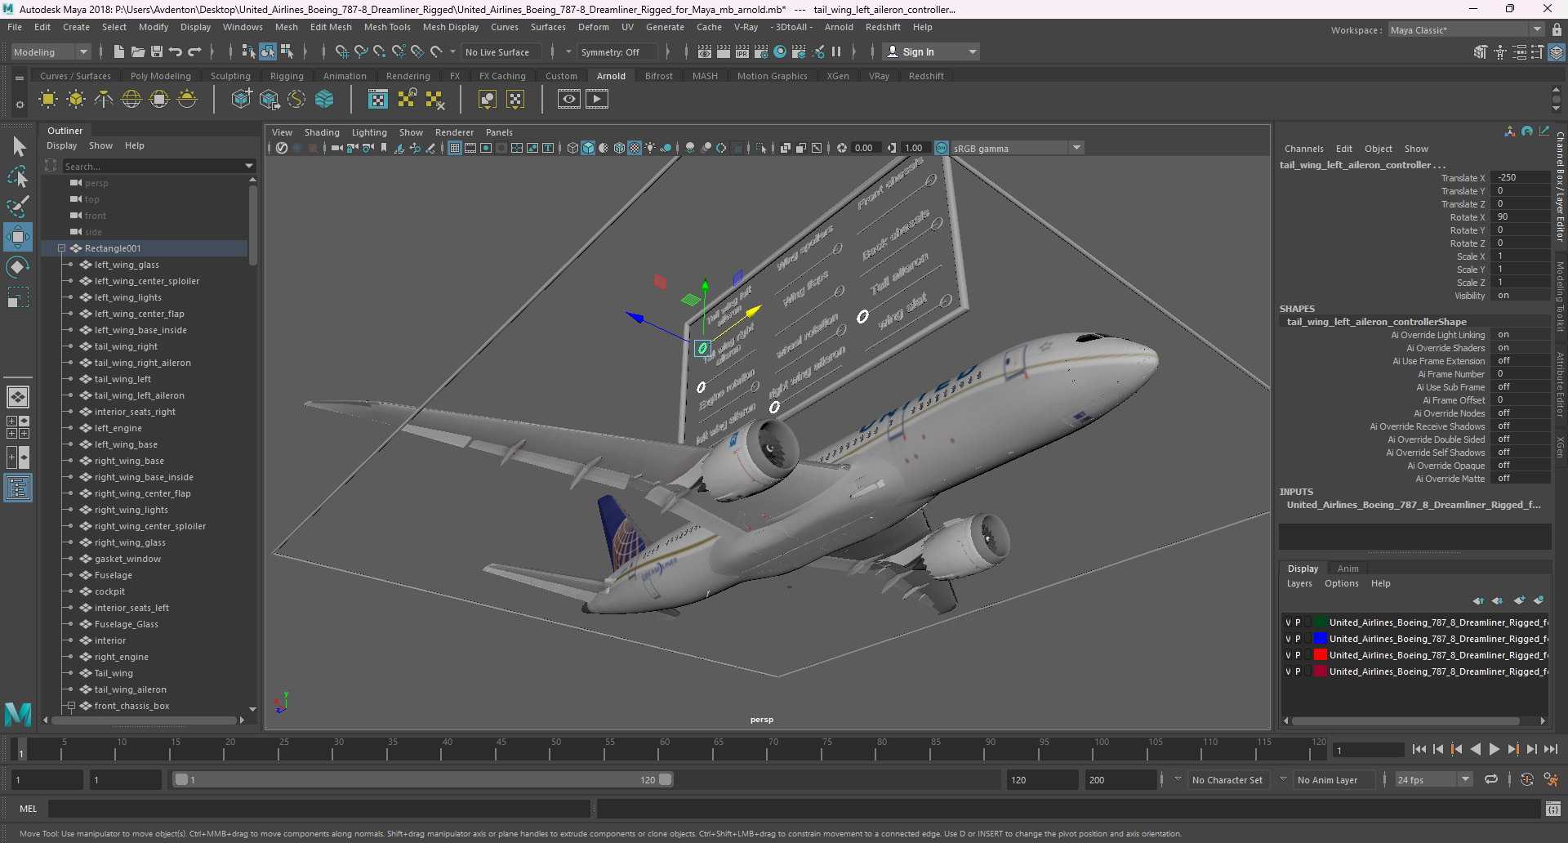The height and width of the screenshot is (843, 1568).
Task: Collapse the Rectangle001 node in Outliner
Action: click(x=61, y=248)
